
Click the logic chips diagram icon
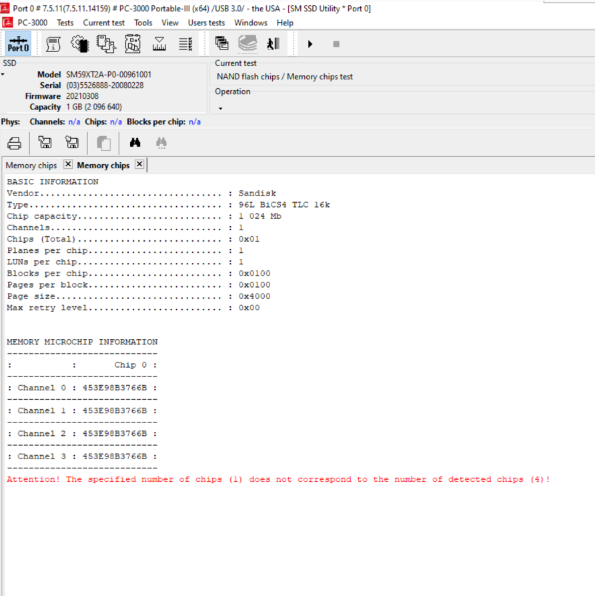(x=106, y=43)
